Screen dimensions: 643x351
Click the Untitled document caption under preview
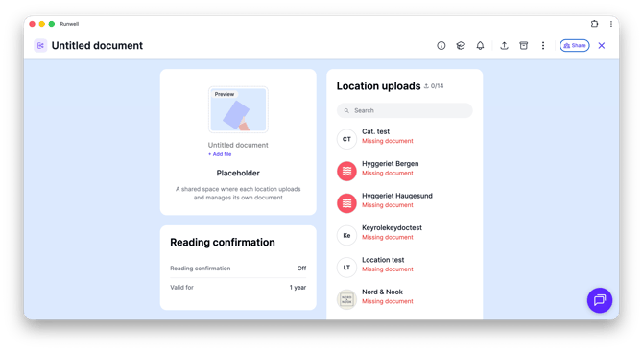click(238, 145)
